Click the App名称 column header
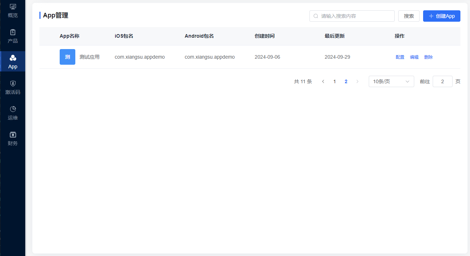The image size is (470, 256). pos(69,36)
